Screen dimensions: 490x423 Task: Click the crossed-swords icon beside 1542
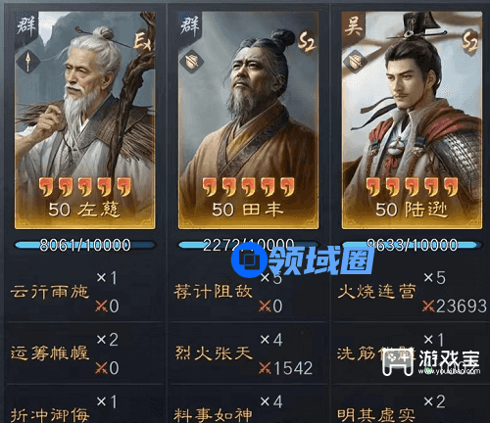(265, 368)
